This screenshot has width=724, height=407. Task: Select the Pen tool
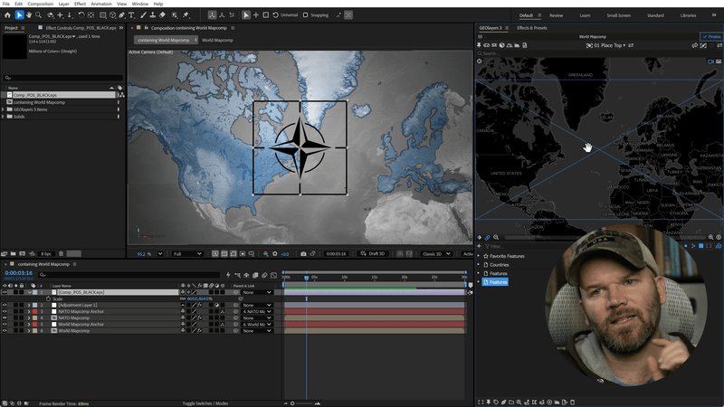(x=122, y=14)
